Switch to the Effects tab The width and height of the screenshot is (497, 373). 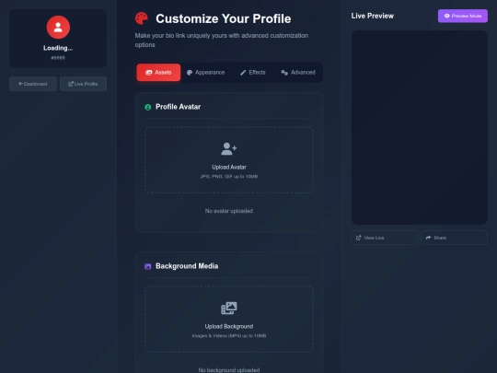(x=252, y=73)
